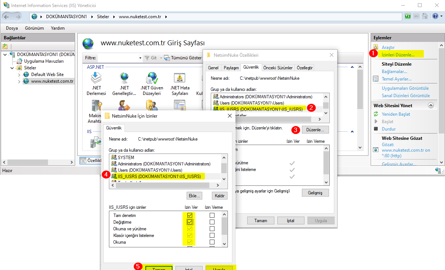Expand the www.nuketest.com.tr tree node
Viewport: 445px width, 270px height.
coord(19,82)
